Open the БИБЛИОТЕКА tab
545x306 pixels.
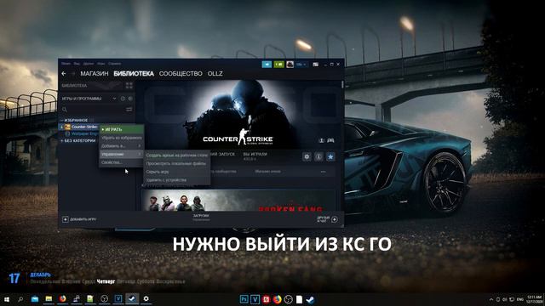click(x=134, y=74)
